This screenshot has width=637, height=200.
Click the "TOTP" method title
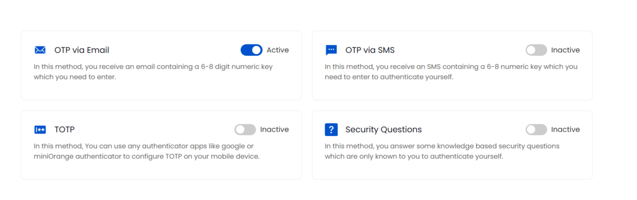tap(64, 130)
